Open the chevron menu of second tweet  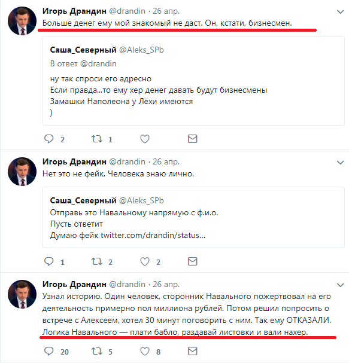[340, 163]
